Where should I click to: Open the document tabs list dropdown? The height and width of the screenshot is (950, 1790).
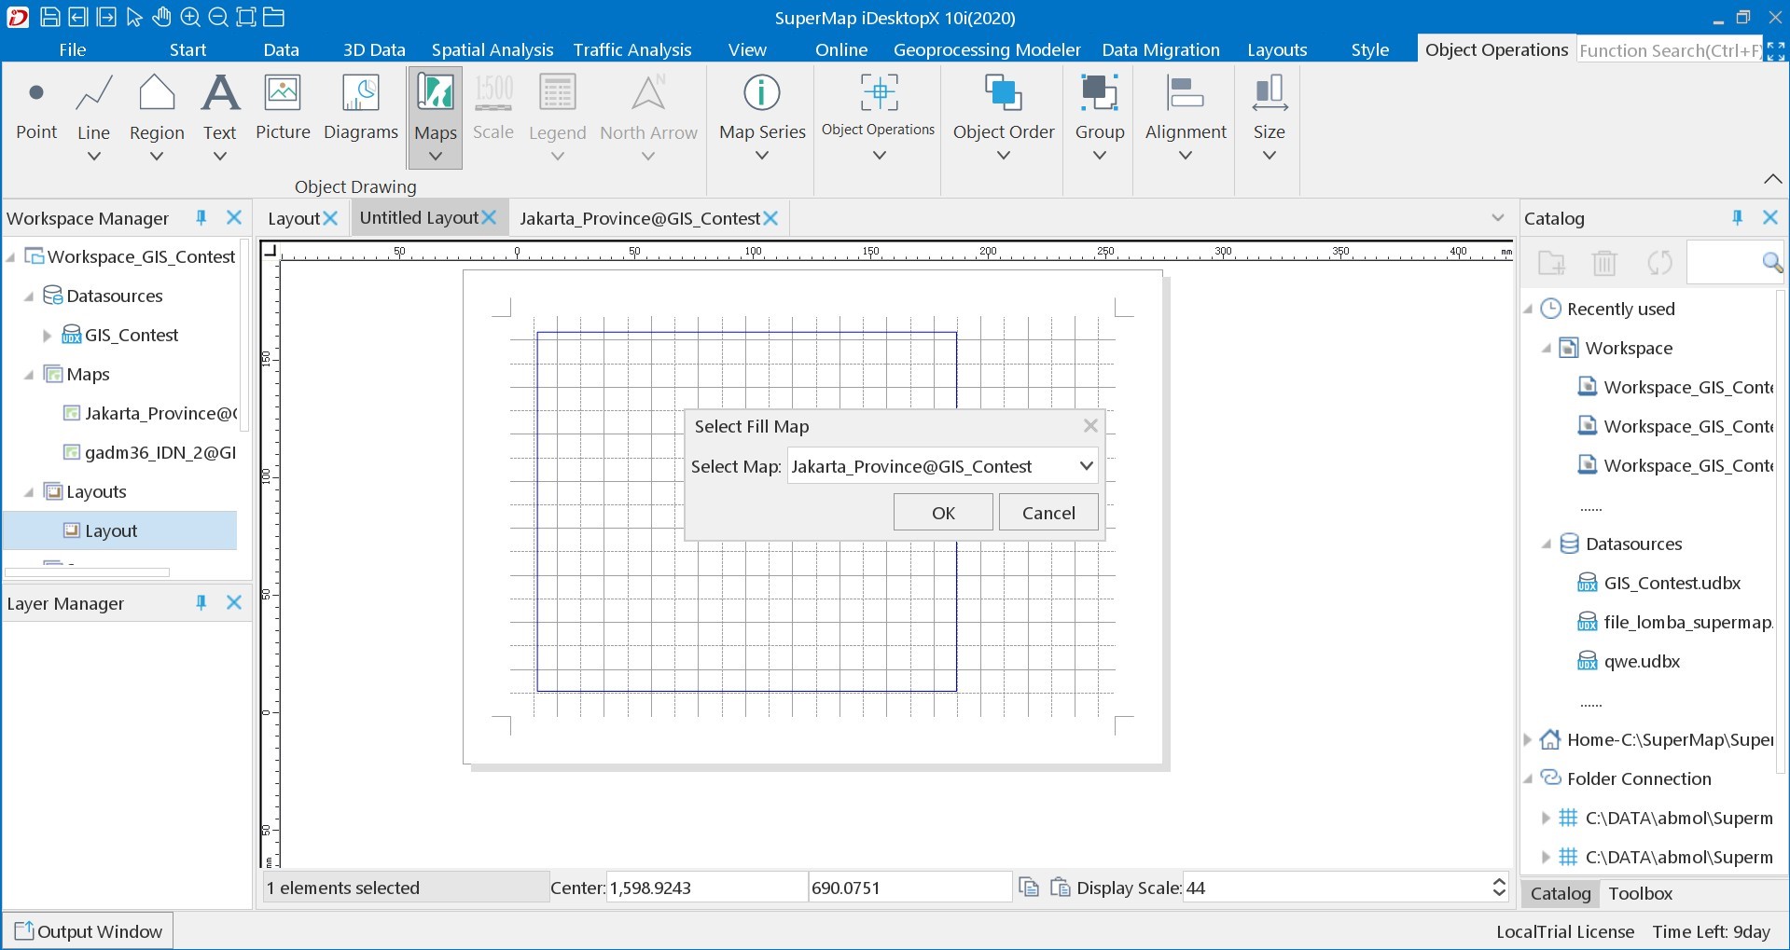click(x=1498, y=218)
